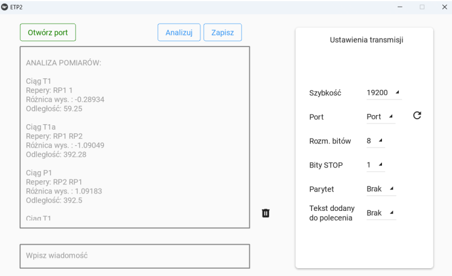Click the ETP2 app icon in title bar

(5, 7)
